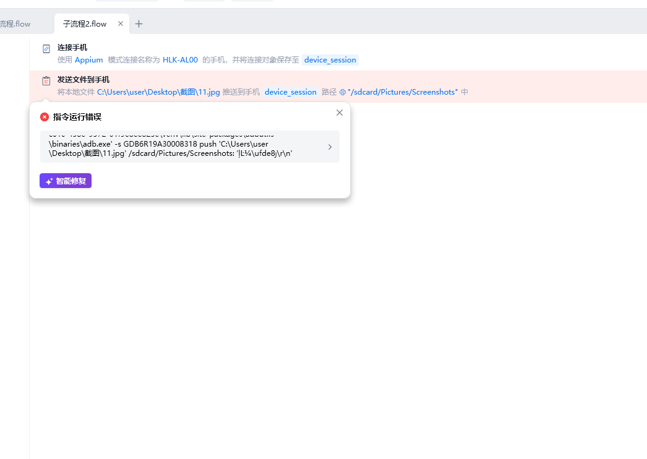Open the partially visible 流程.flow tab
This screenshot has width=647, height=459.
point(15,24)
